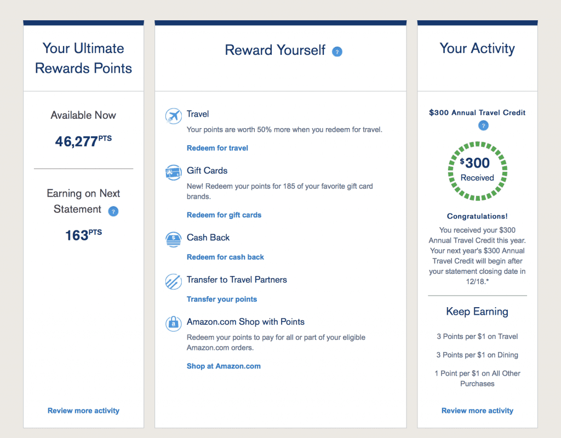Open help next to Earning on Next Statement
Image resolution: width=561 pixels, height=438 pixels.
coord(113,211)
